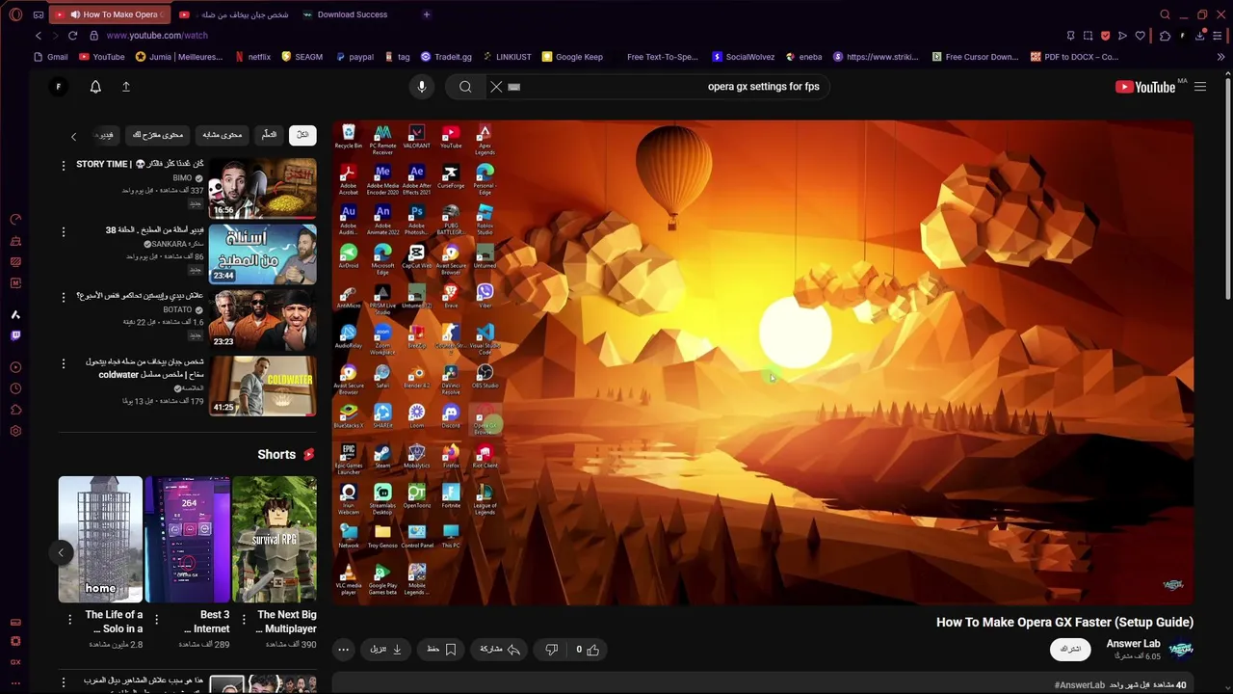
Task: Click the download button under the video
Action: pos(385,650)
